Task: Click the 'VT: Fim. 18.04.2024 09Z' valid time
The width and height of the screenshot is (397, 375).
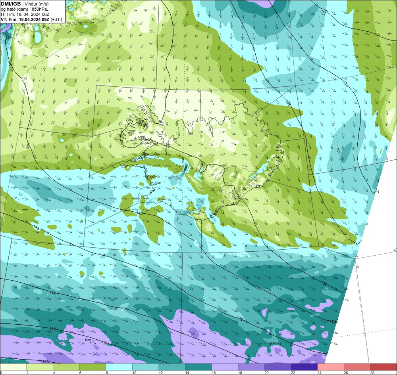Action: coord(25,19)
